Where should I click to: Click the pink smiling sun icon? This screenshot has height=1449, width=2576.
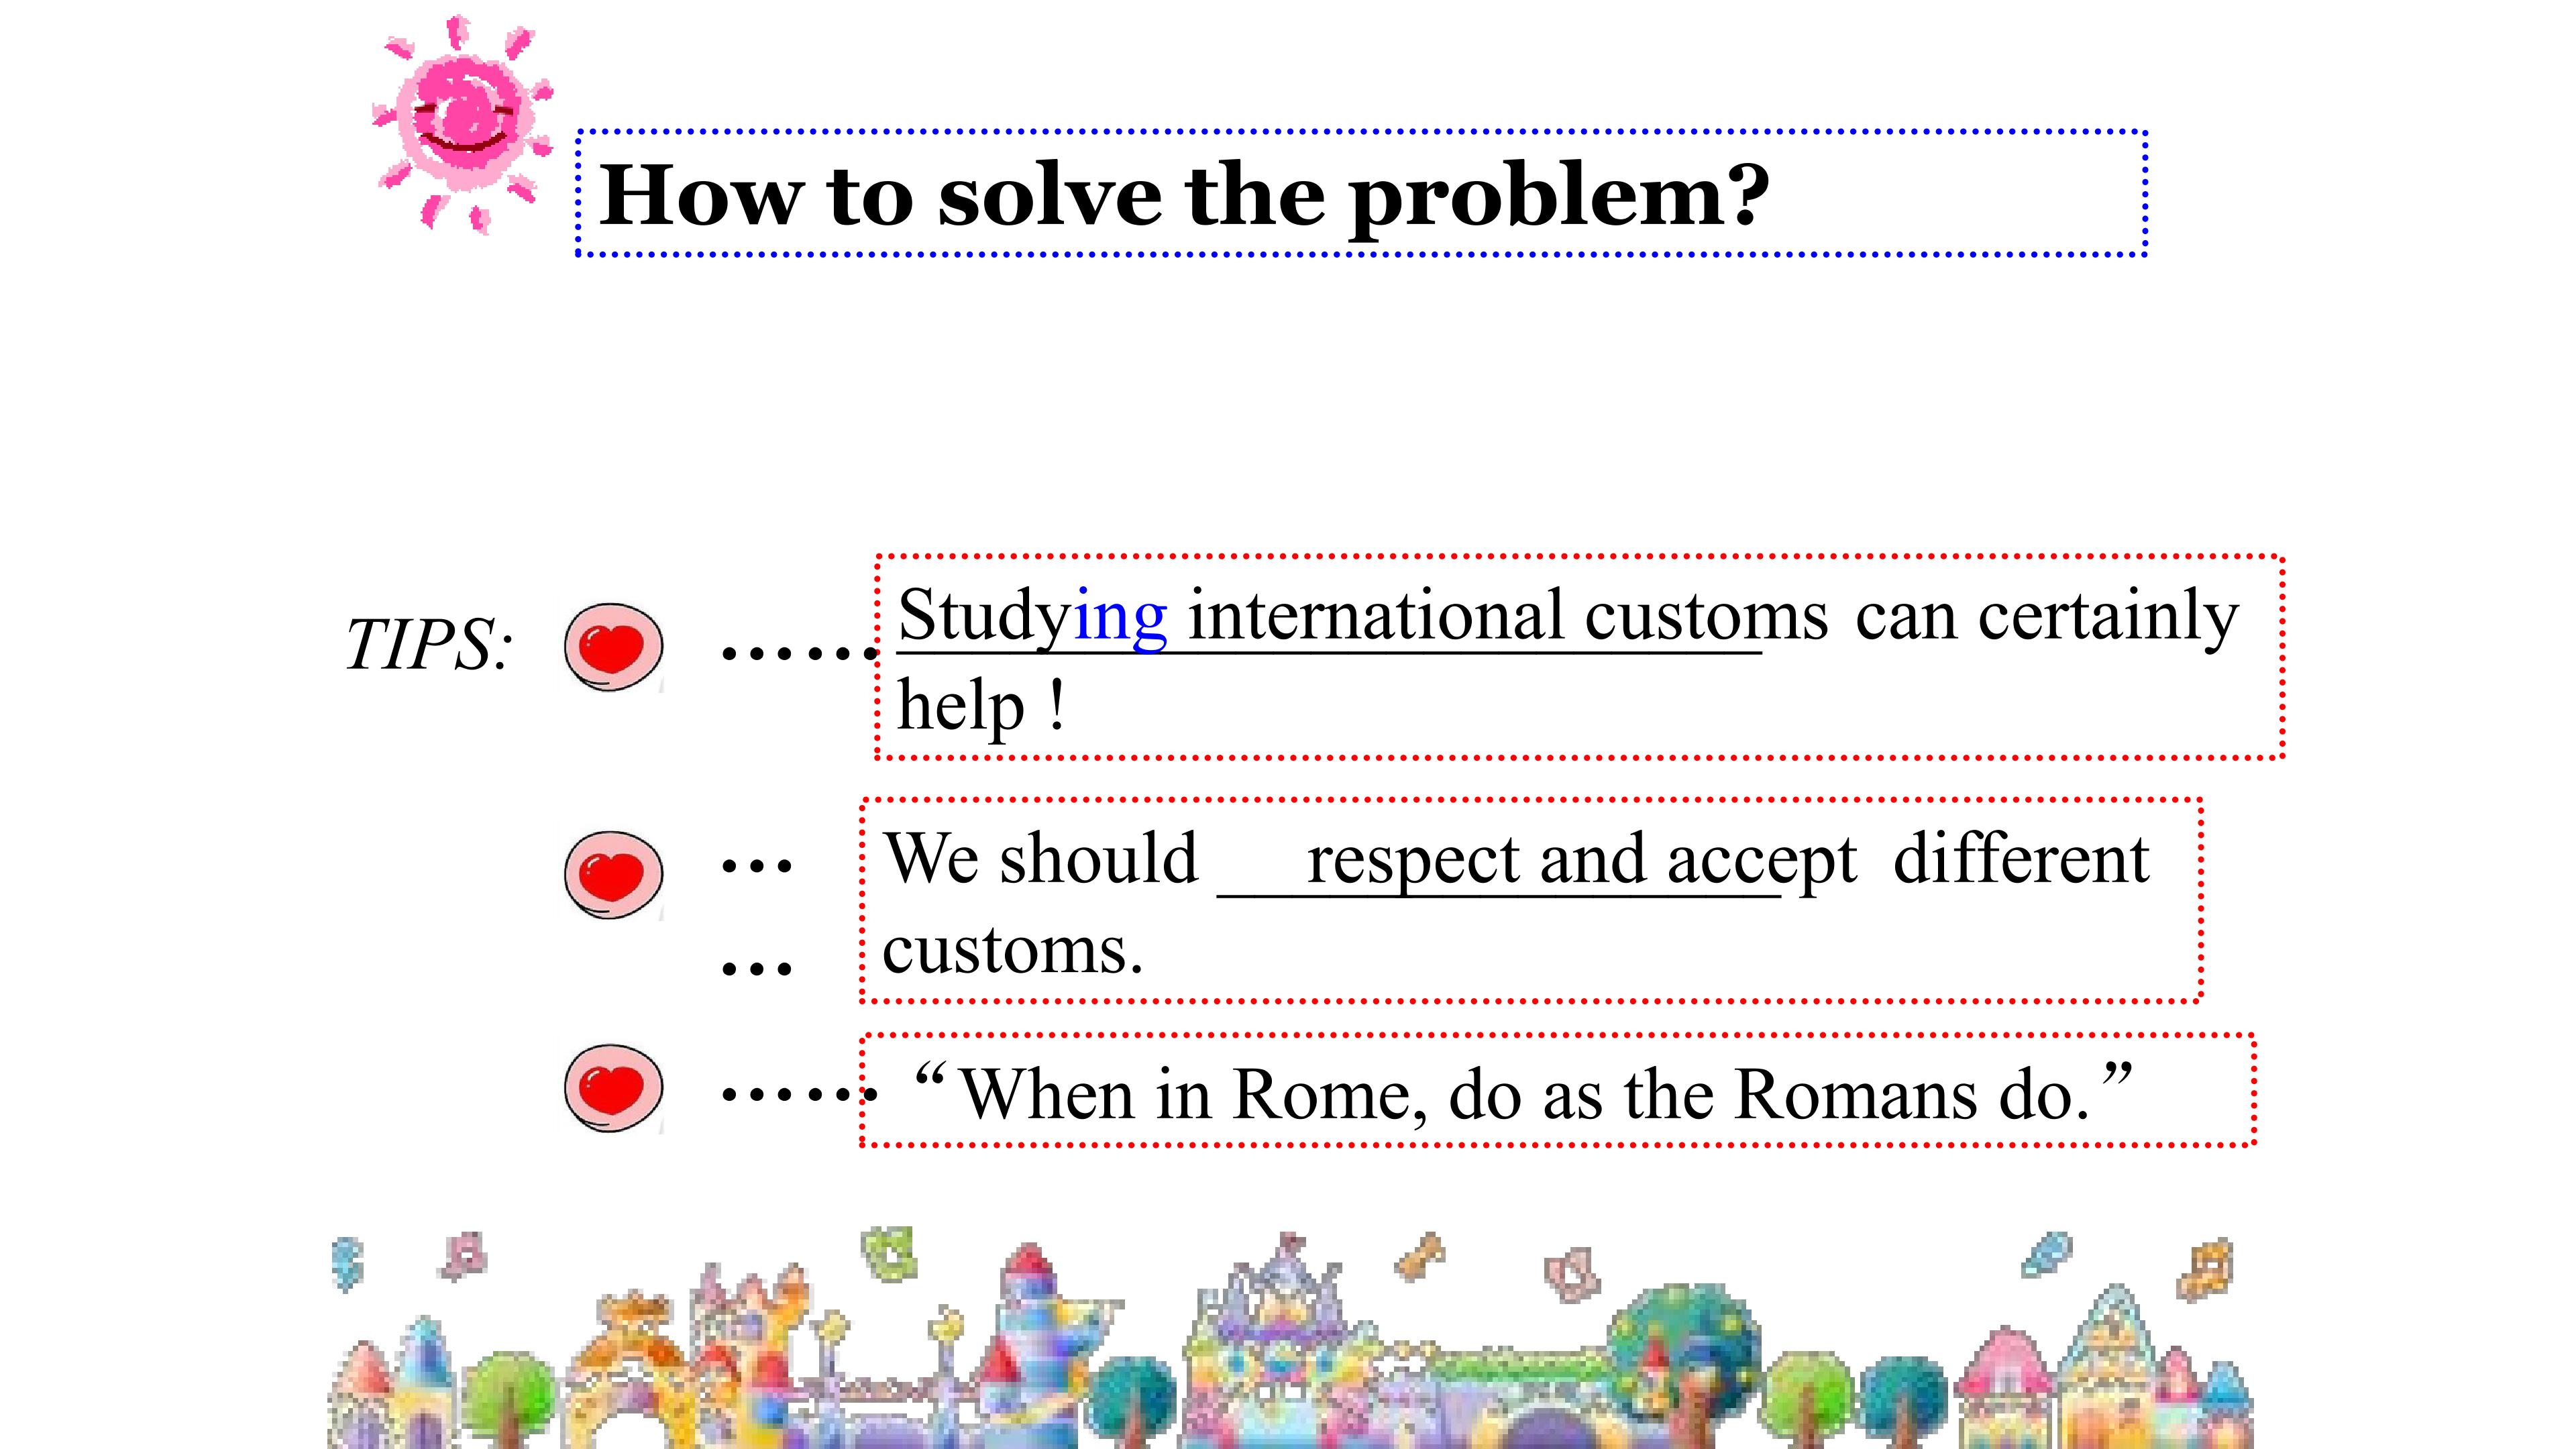pyautogui.click(x=462, y=124)
